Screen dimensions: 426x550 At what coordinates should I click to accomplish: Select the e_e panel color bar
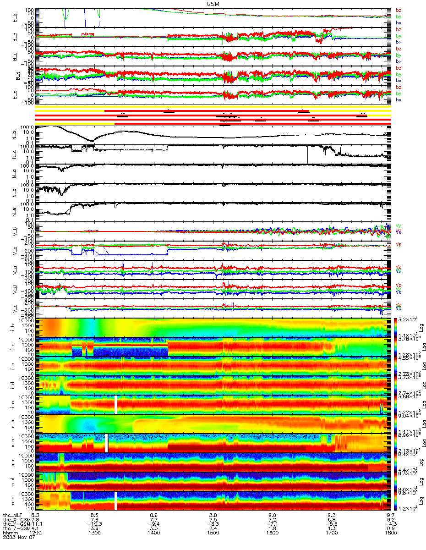(395, 501)
